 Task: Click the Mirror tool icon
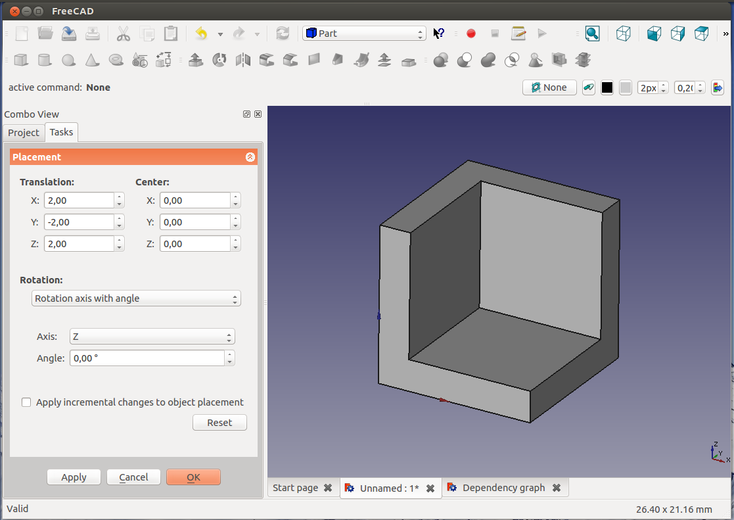click(x=243, y=60)
